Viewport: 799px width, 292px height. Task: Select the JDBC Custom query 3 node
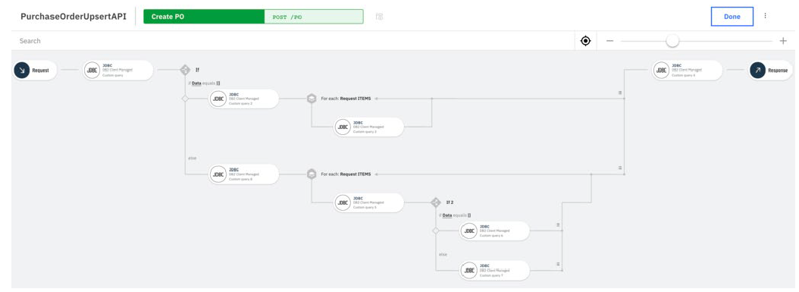[369, 127]
